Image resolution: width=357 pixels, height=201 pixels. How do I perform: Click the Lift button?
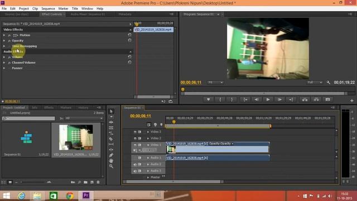click(305, 99)
